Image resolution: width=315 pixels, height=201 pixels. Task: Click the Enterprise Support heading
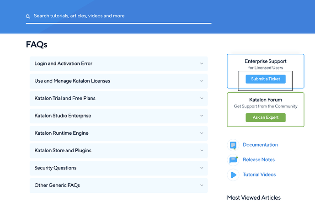coord(266,61)
